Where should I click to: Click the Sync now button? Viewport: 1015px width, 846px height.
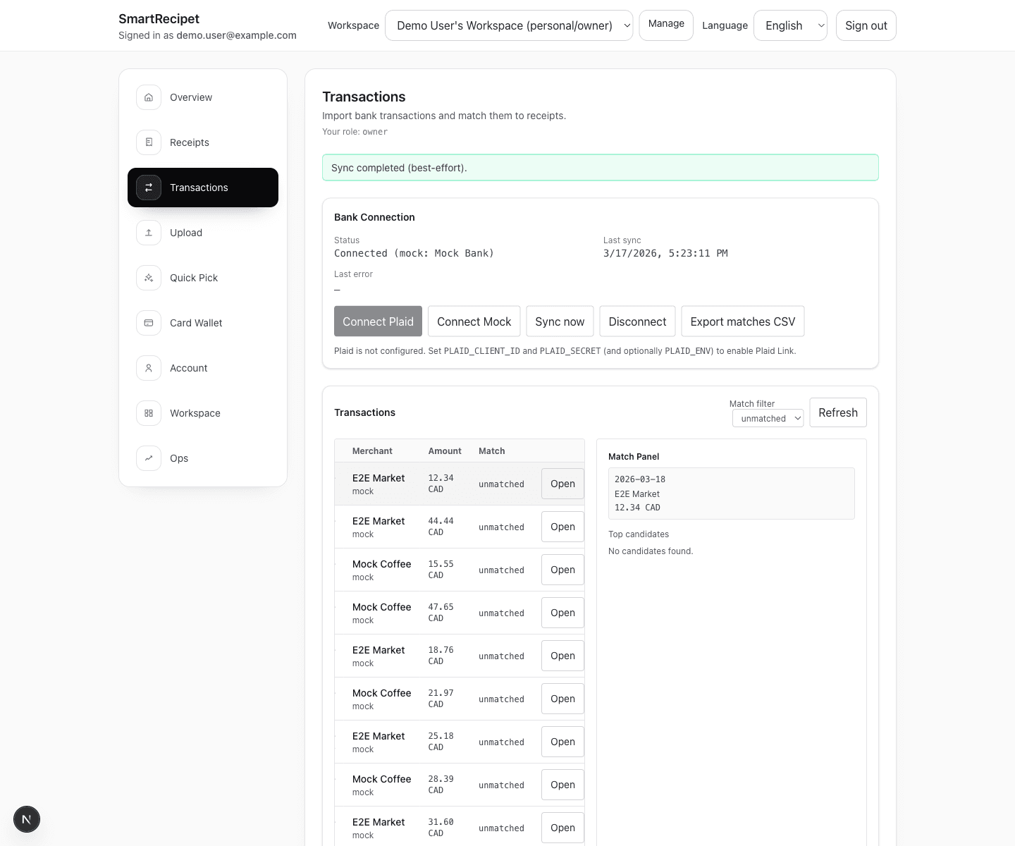click(559, 321)
